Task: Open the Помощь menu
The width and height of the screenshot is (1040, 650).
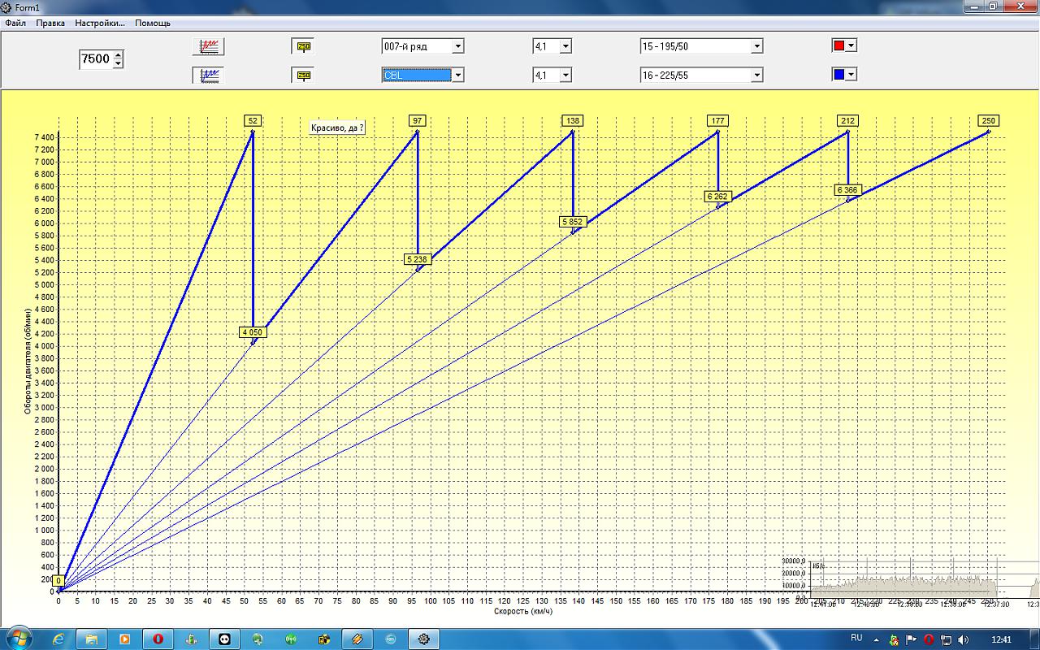Action: (153, 24)
